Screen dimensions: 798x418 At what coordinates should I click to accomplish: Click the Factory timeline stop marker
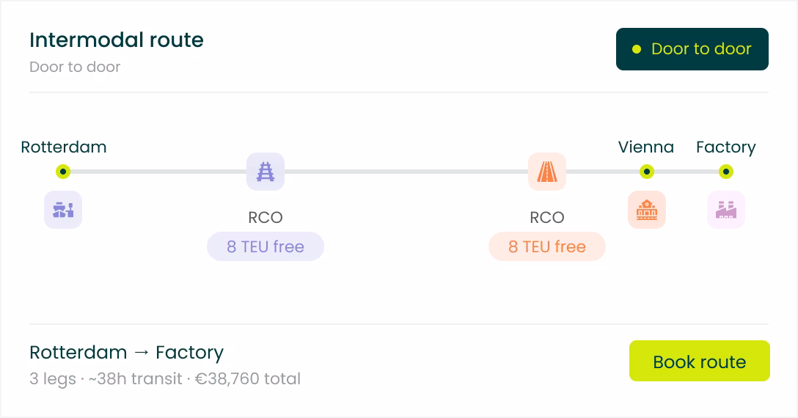pyautogui.click(x=725, y=172)
